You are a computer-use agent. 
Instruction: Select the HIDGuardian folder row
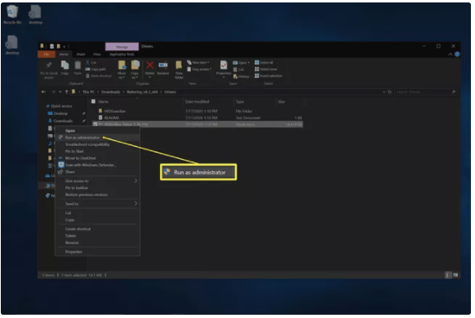tap(197, 111)
